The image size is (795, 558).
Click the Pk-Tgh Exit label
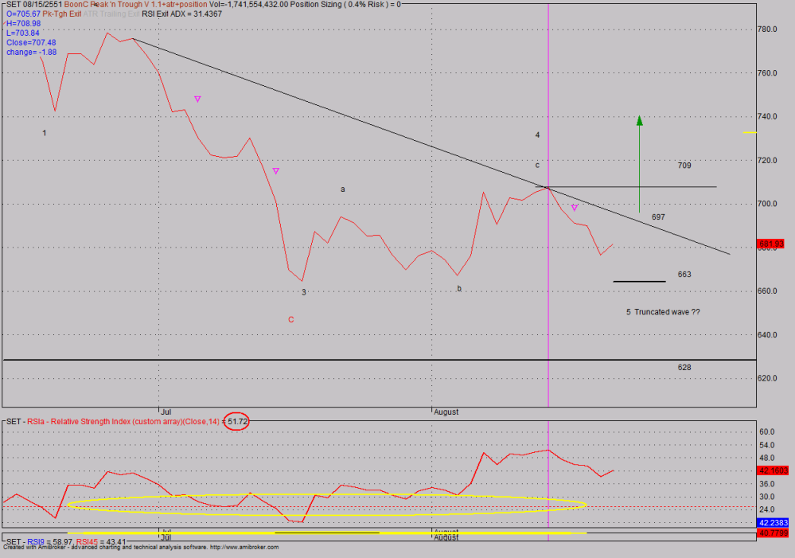[62, 14]
